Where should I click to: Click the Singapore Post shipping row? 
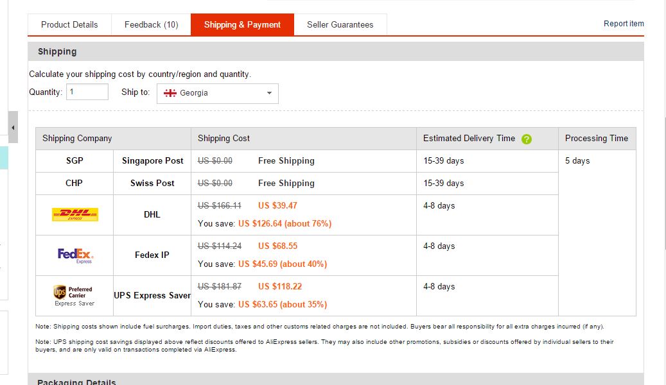point(152,161)
